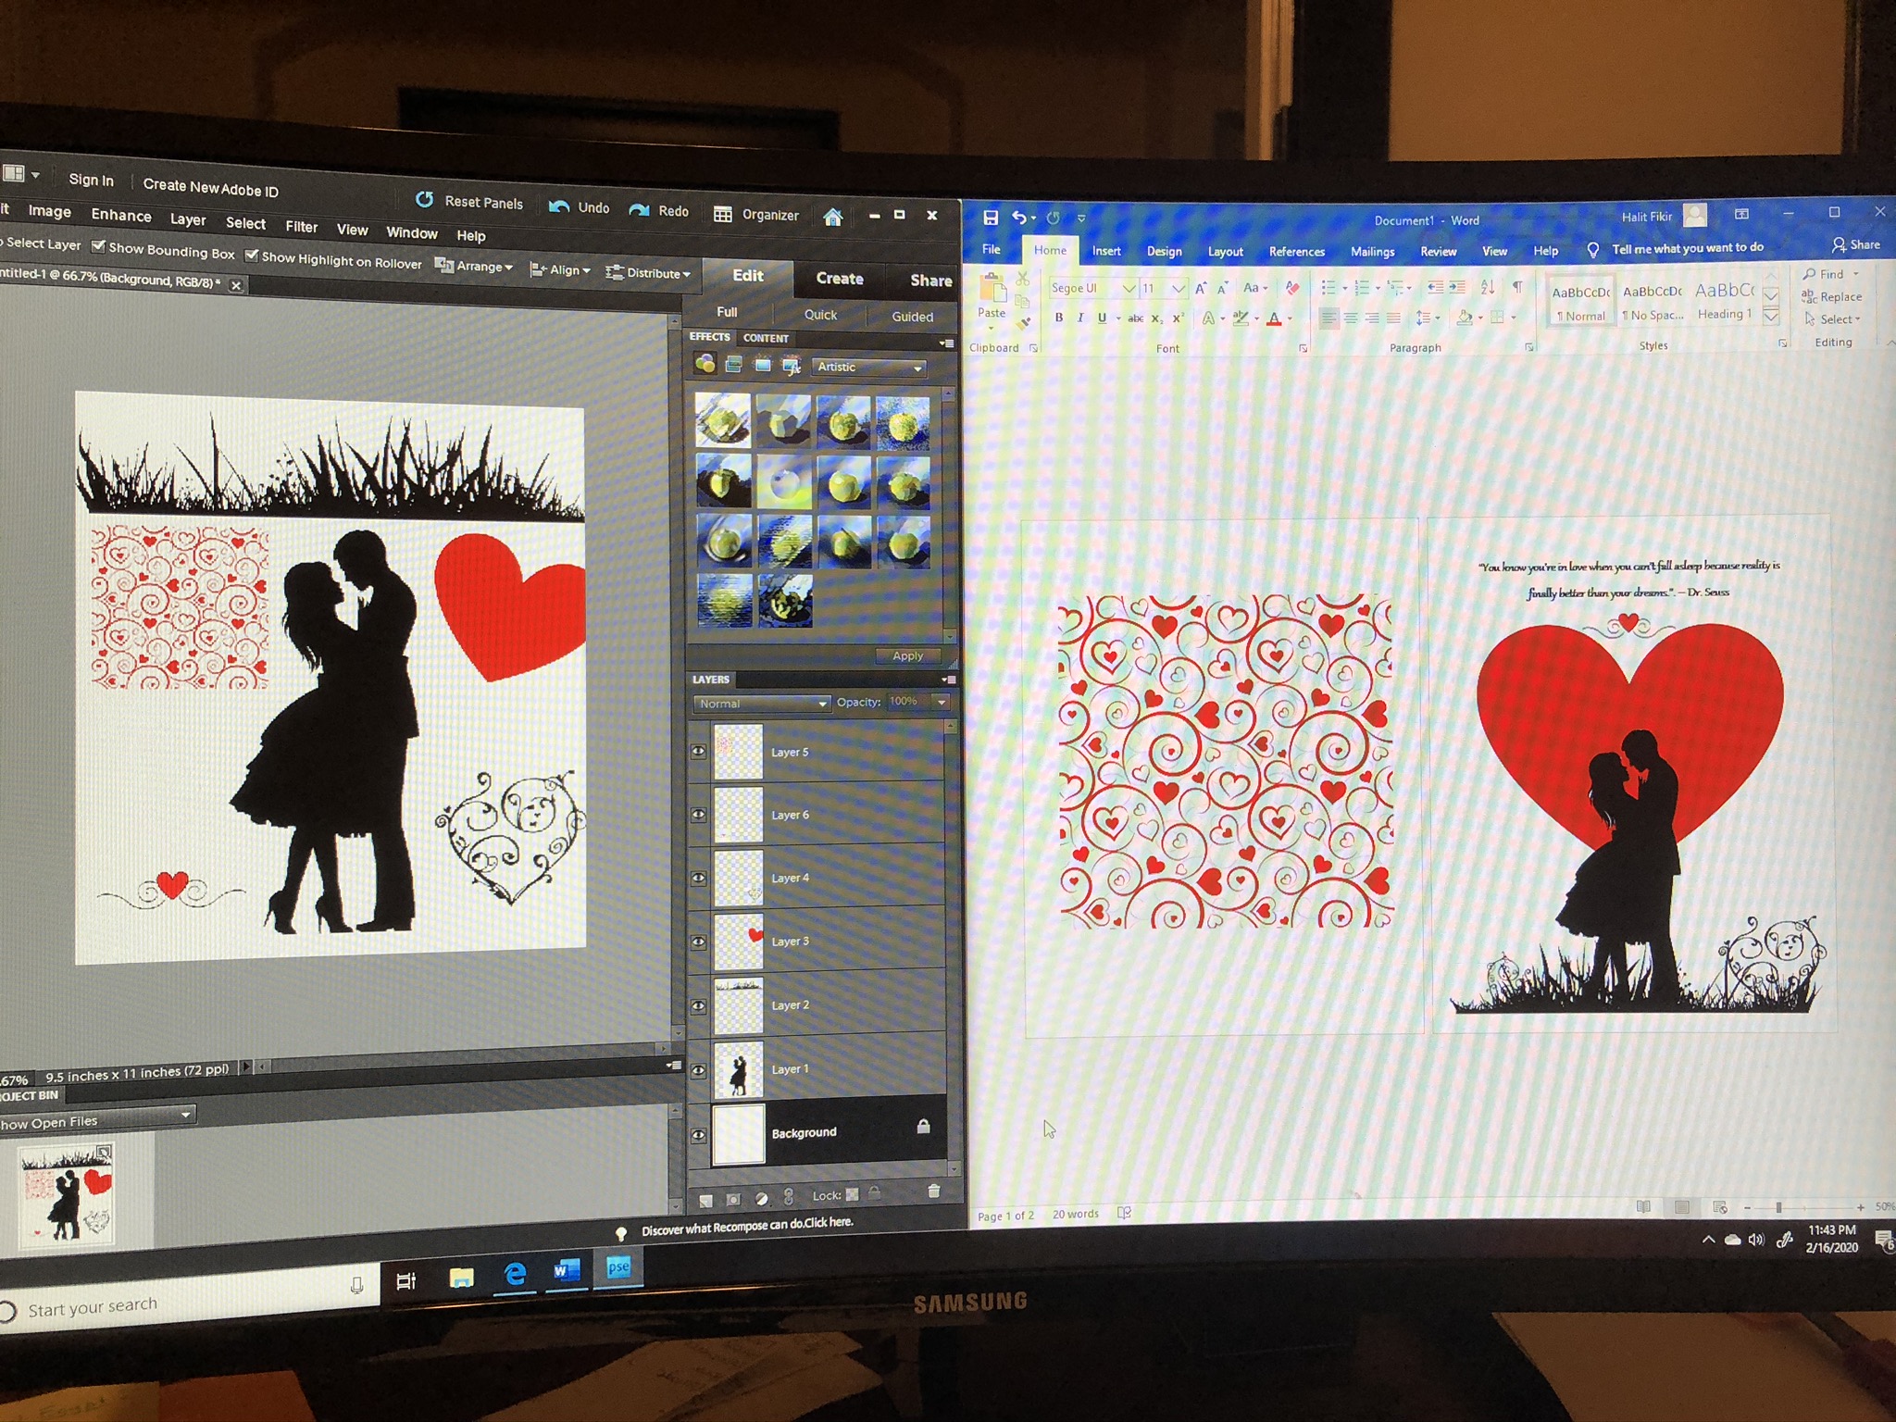The height and width of the screenshot is (1422, 1896).
Task: Toggle the Show paragraph marks pilcrow icon
Action: click(x=1517, y=286)
